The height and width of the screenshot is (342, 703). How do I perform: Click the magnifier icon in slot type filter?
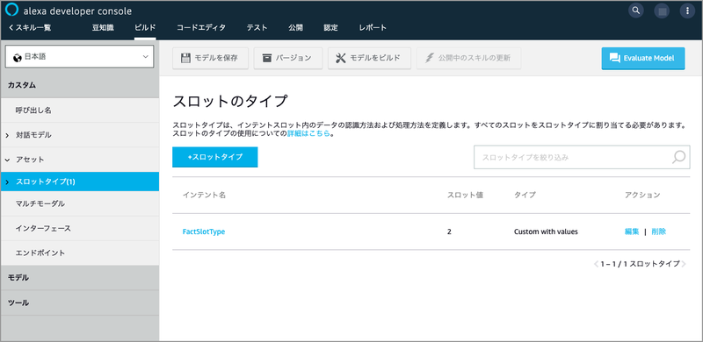pyautogui.click(x=678, y=157)
